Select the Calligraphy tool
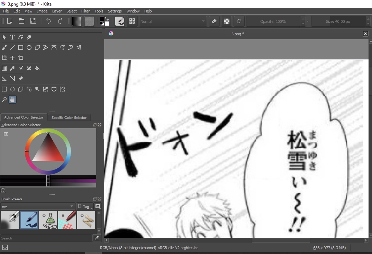372x254 pixels. pos(29,37)
